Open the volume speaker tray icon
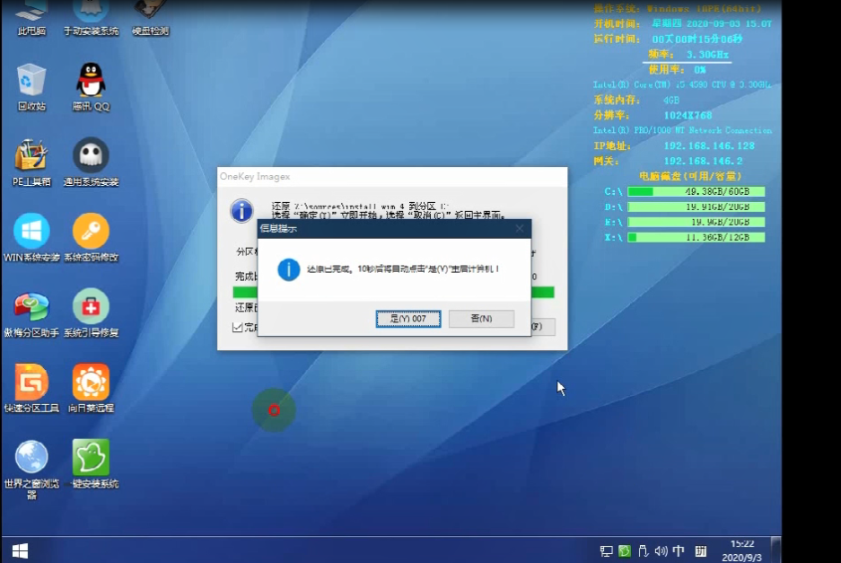This screenshot has height=563, width=841. (x=661, y=550)
